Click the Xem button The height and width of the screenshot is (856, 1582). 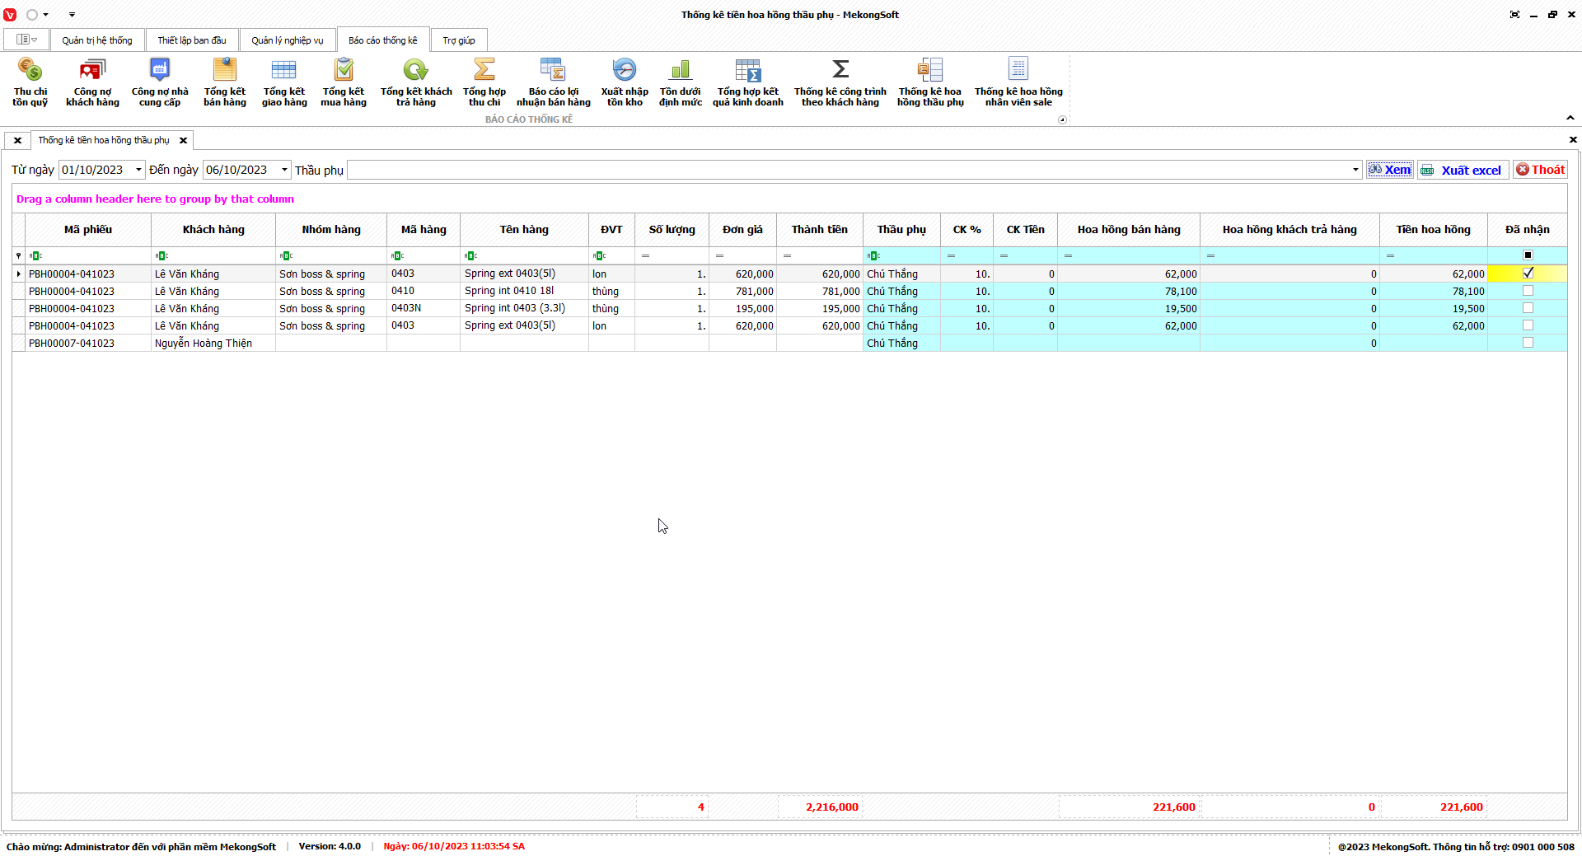tap(1390, 170)
